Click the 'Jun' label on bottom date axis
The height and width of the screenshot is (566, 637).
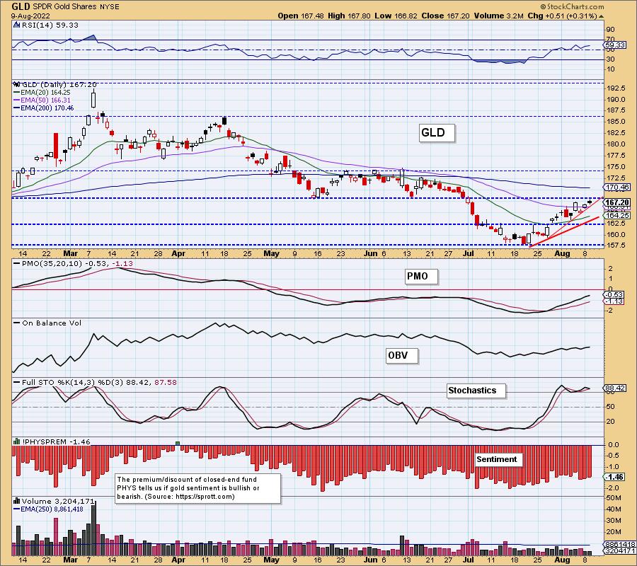coord(370,560)
